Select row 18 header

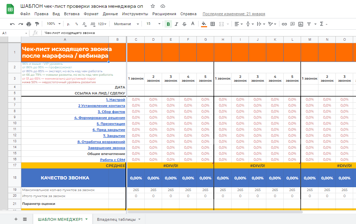pos(15,178)
